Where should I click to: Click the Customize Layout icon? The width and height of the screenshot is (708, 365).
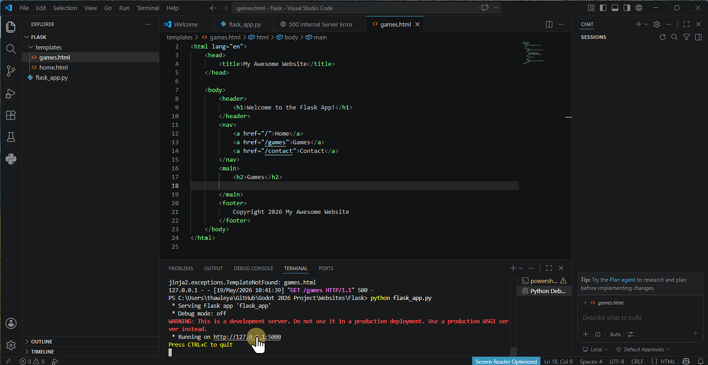pos(591,8)
